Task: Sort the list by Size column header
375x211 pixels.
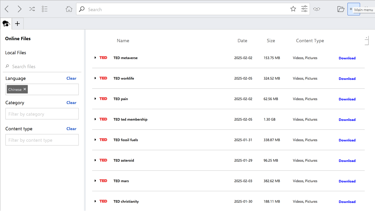Action: click(271, 41)
